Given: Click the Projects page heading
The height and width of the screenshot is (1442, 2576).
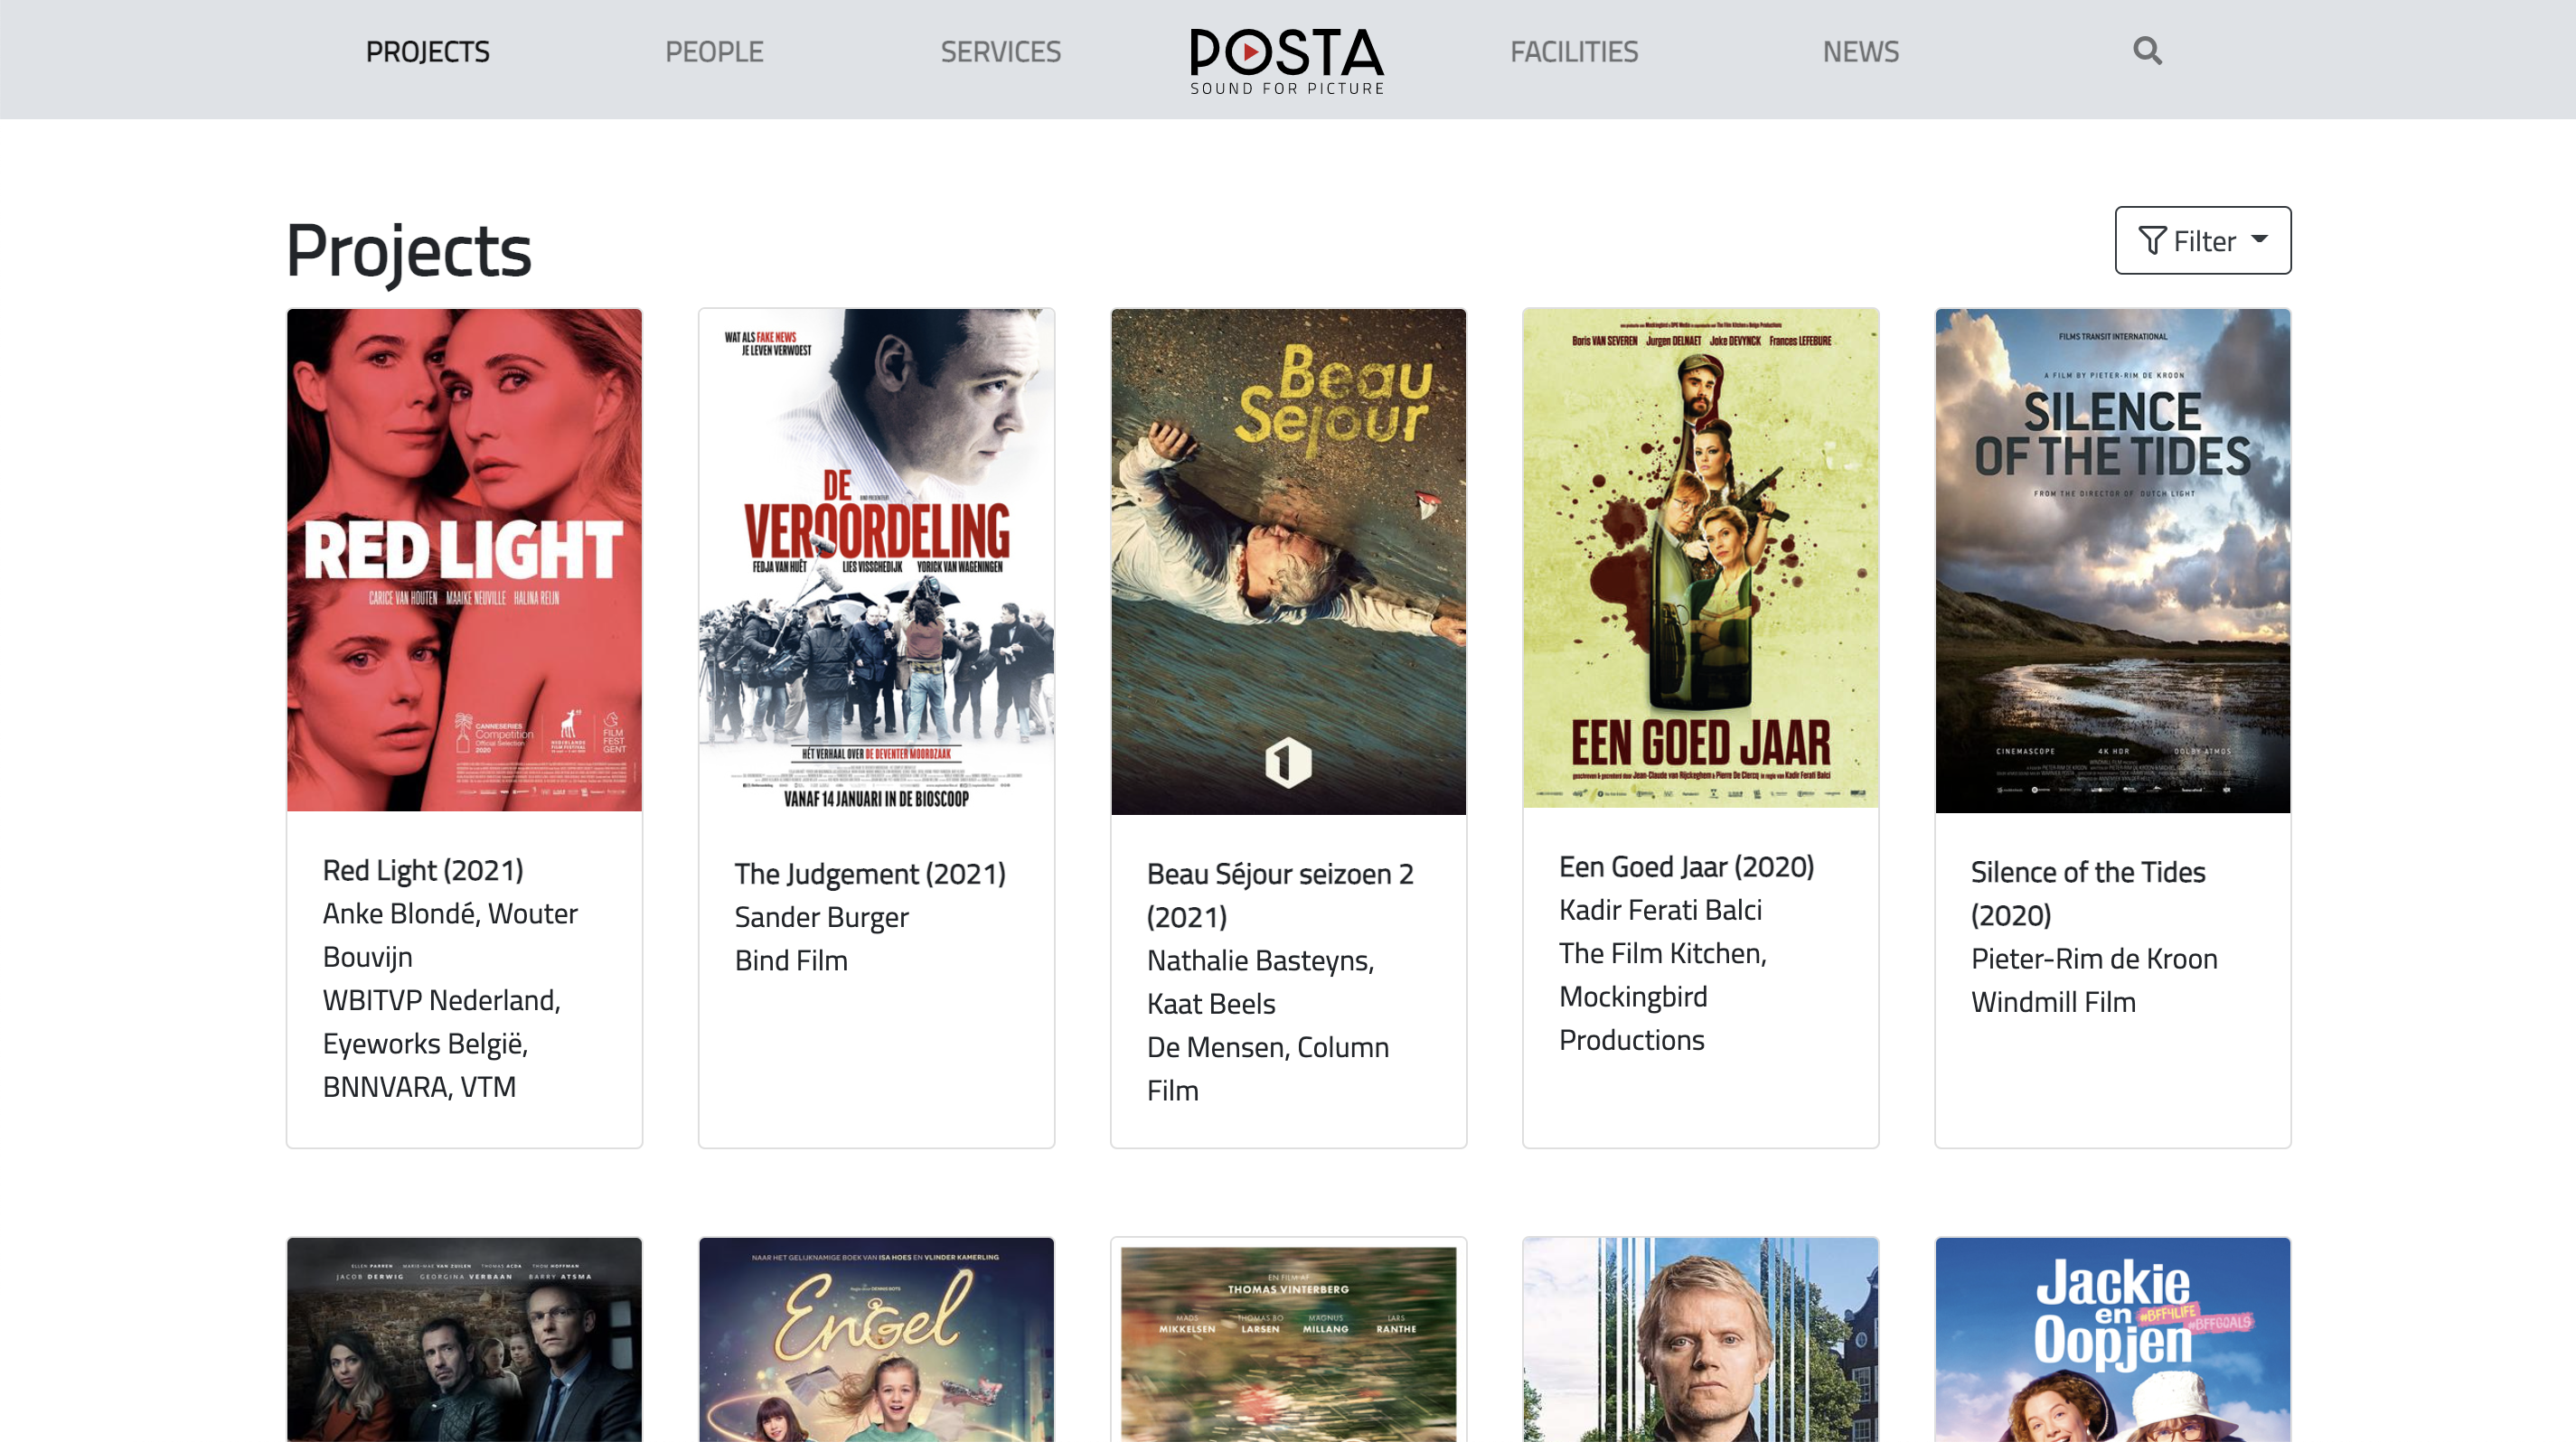Looking at the screenshot, I should (408, 251).
